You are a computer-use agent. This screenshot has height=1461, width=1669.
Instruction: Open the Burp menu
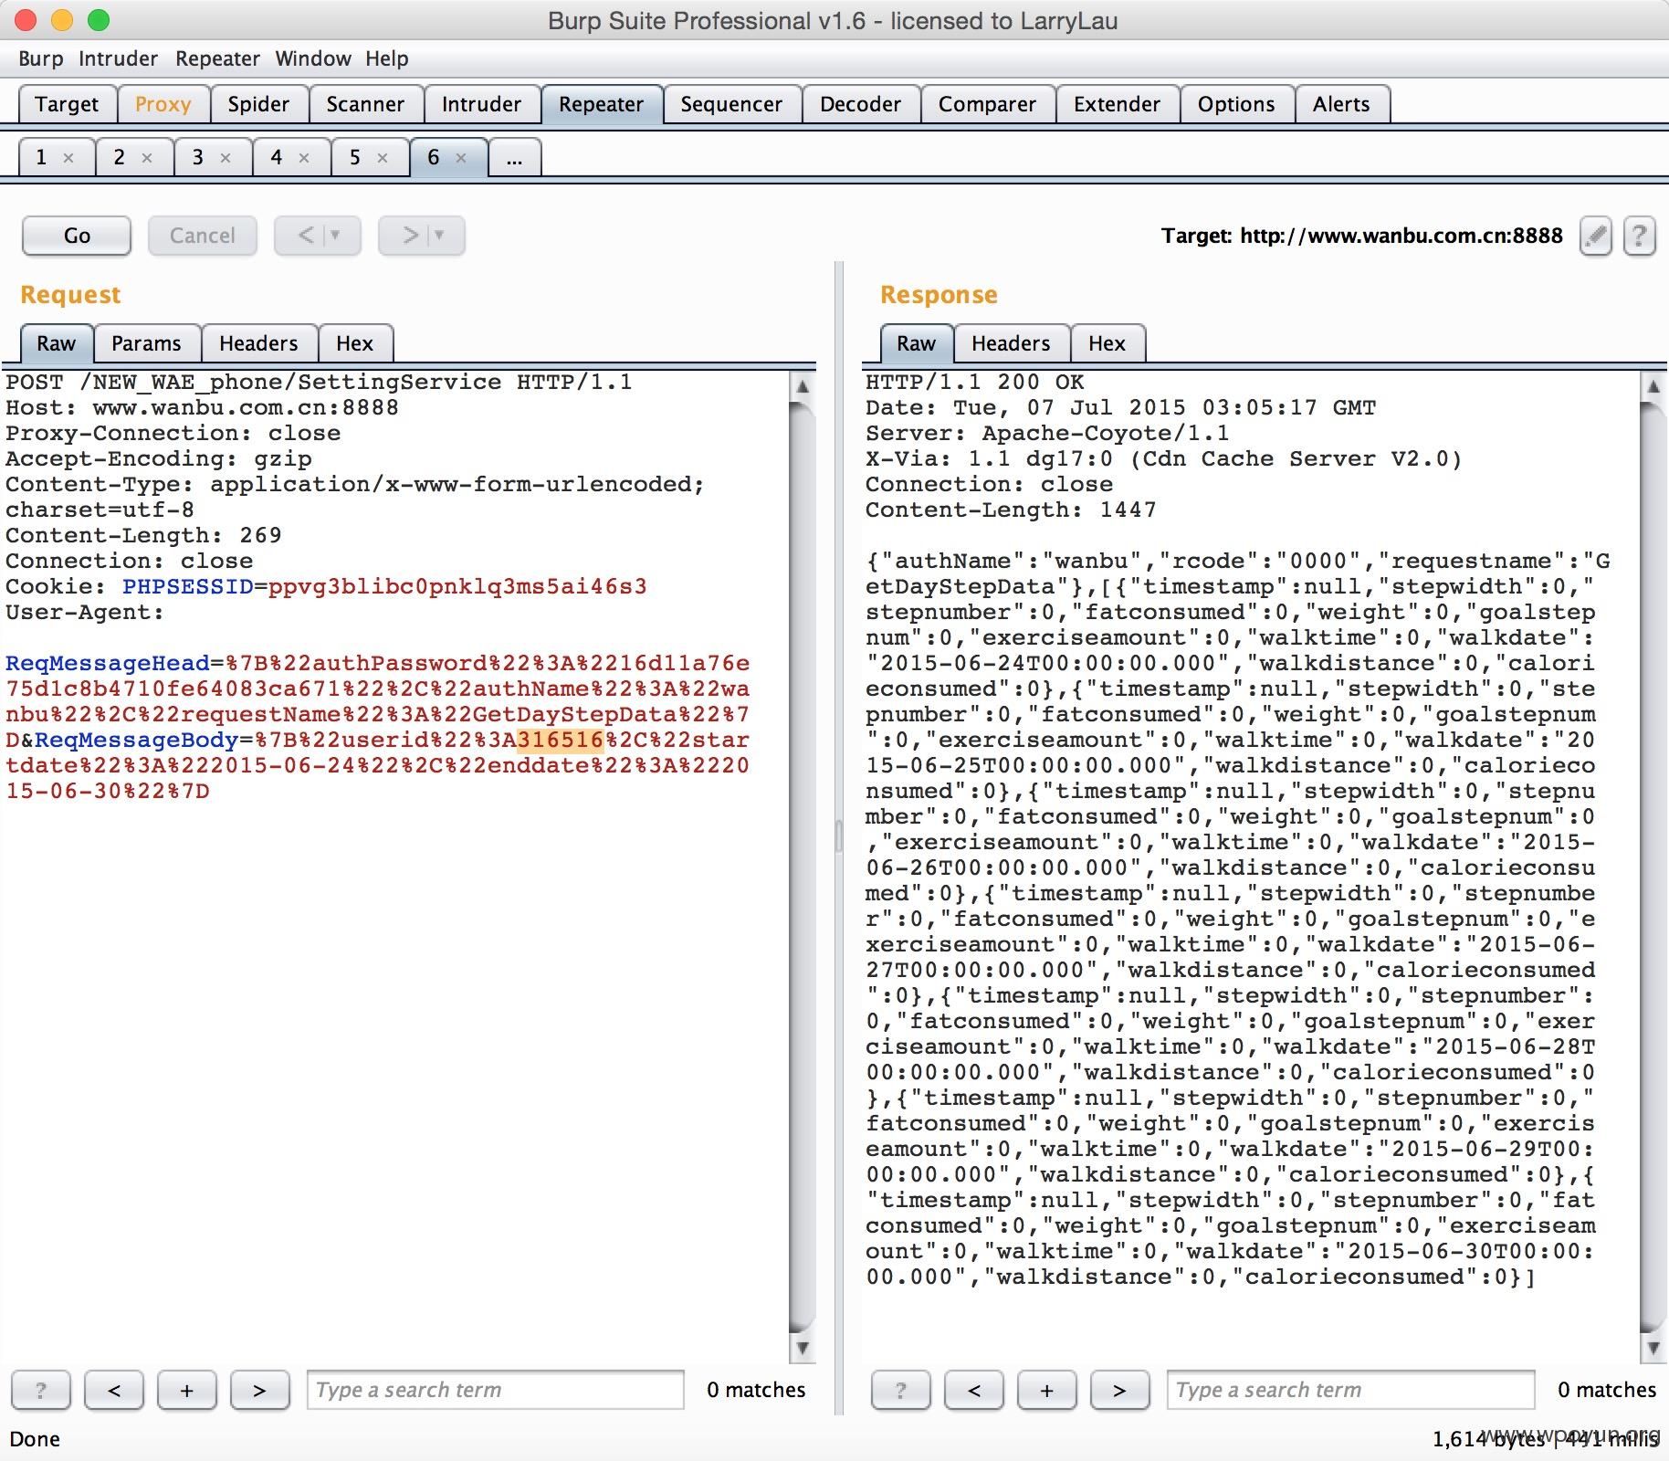pos(41,58)
